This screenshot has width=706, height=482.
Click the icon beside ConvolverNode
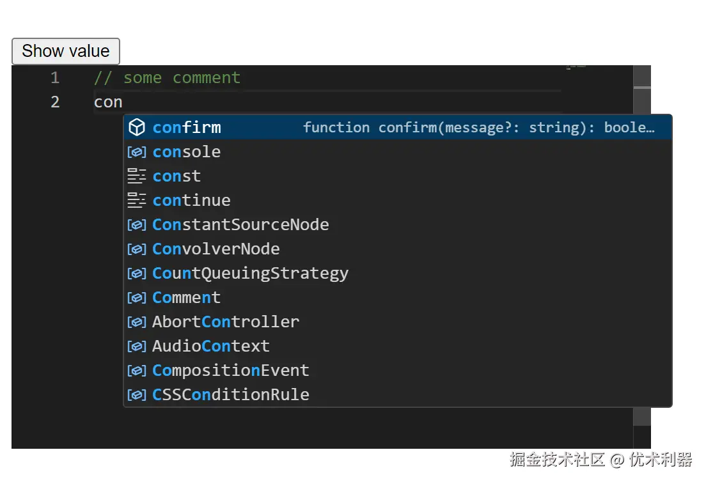[x=136, y=249]
